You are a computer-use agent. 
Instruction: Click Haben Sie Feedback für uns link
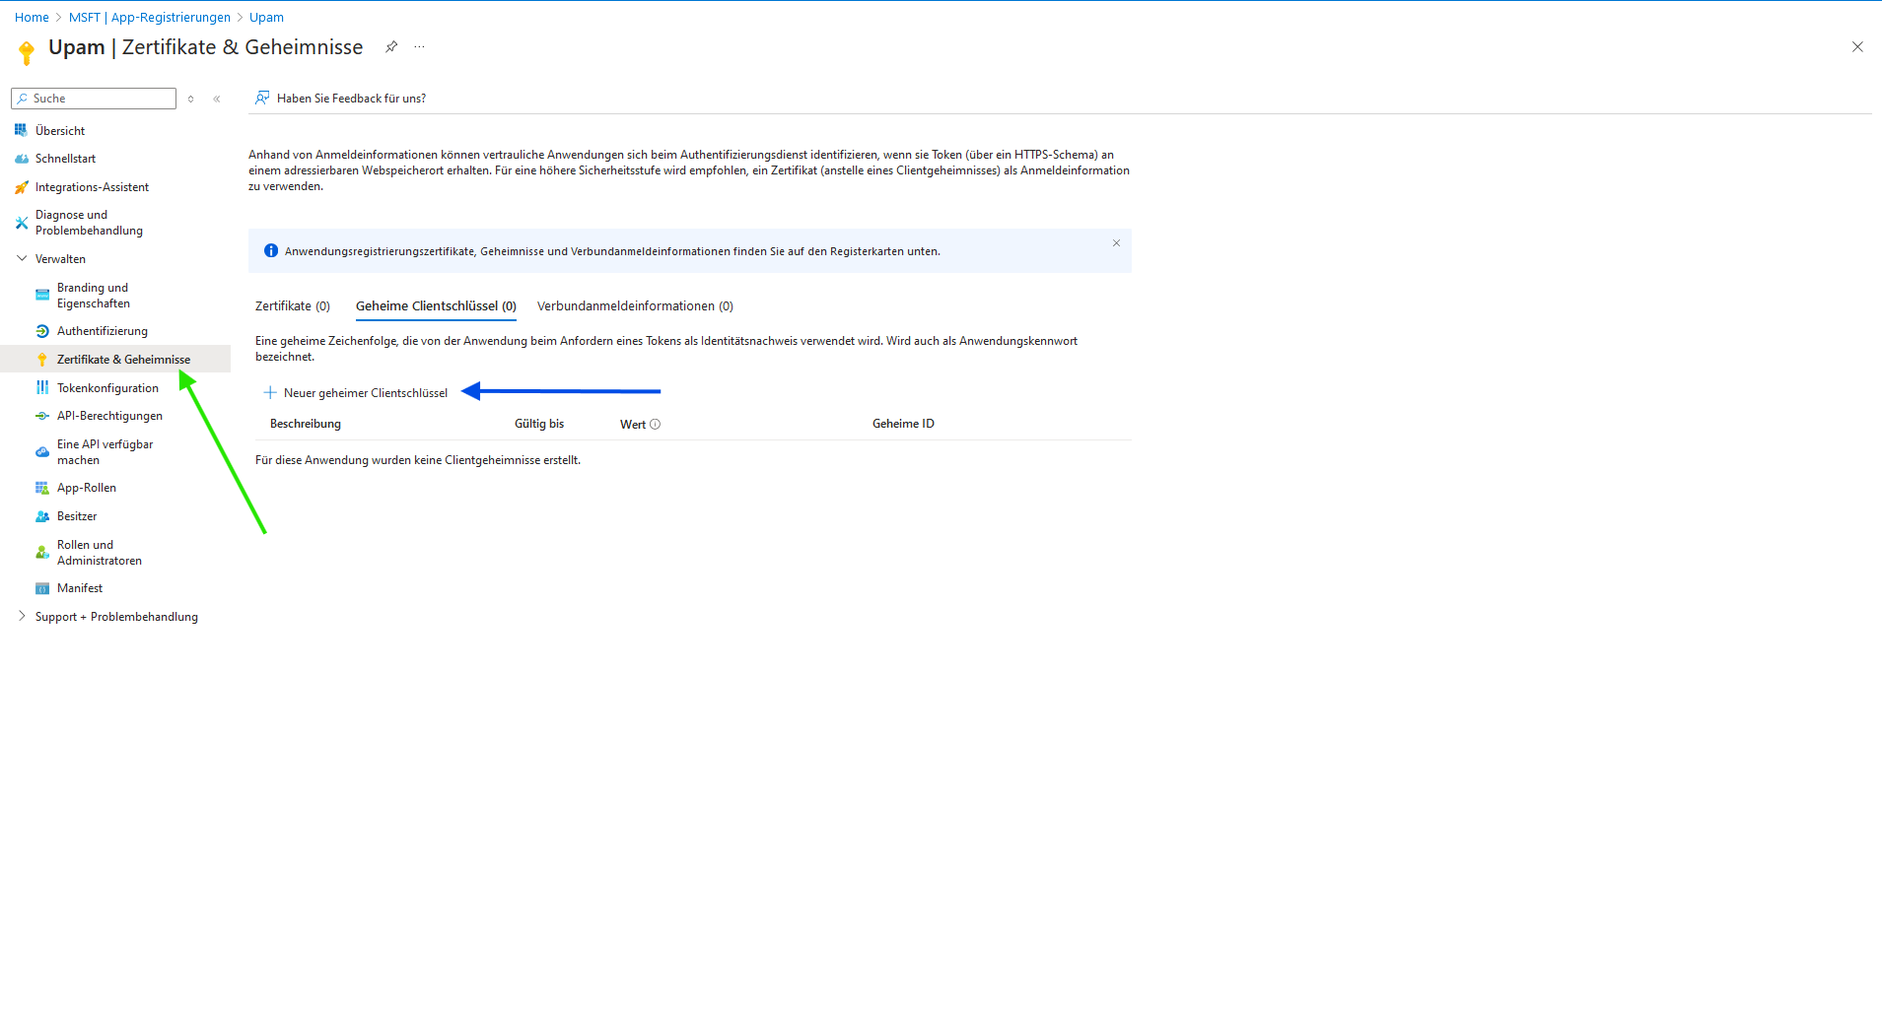(x=351, y=99)
